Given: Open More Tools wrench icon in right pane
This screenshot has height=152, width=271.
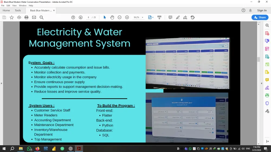Looking at the screenshot, I should click(267, 111).
